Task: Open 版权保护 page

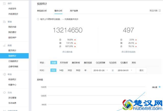Action: pos(12,37)
